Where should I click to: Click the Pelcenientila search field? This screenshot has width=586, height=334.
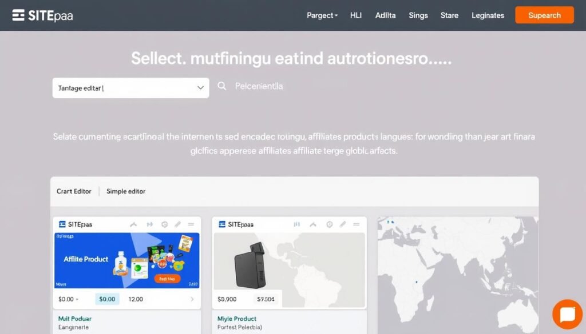coord(259,86)
